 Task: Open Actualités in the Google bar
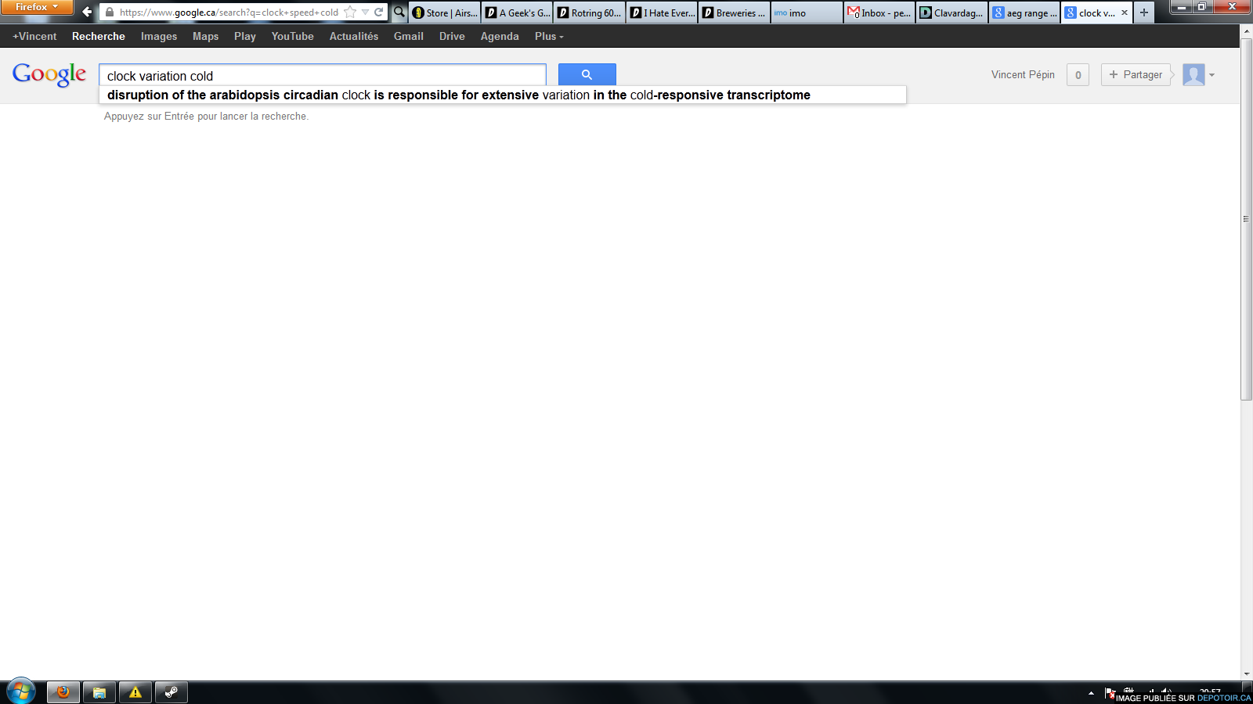coord(354,36)
